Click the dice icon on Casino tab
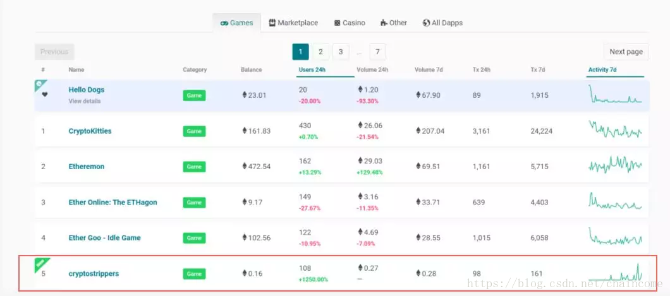Viewport: 670px width, 296px height. [337, 23]
